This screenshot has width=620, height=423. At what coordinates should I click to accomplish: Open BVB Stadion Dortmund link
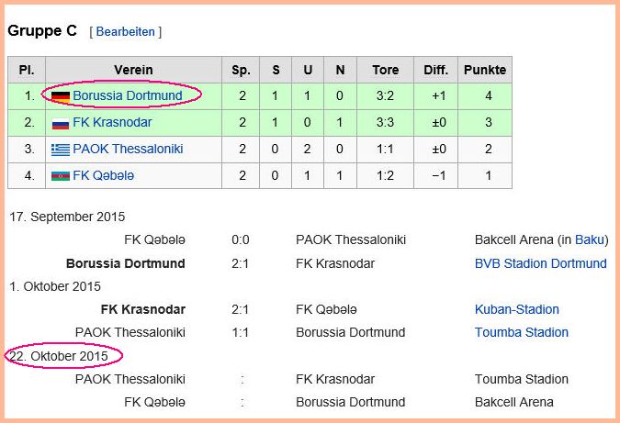click(x=540, y=263)
